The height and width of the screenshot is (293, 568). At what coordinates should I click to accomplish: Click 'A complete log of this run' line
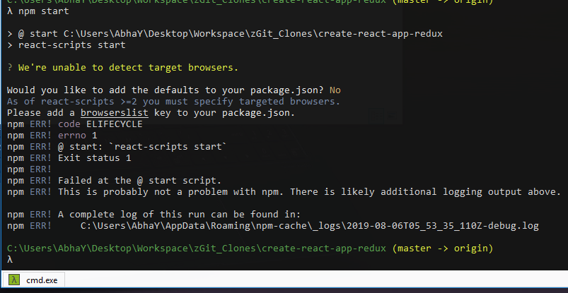(154, 215)
